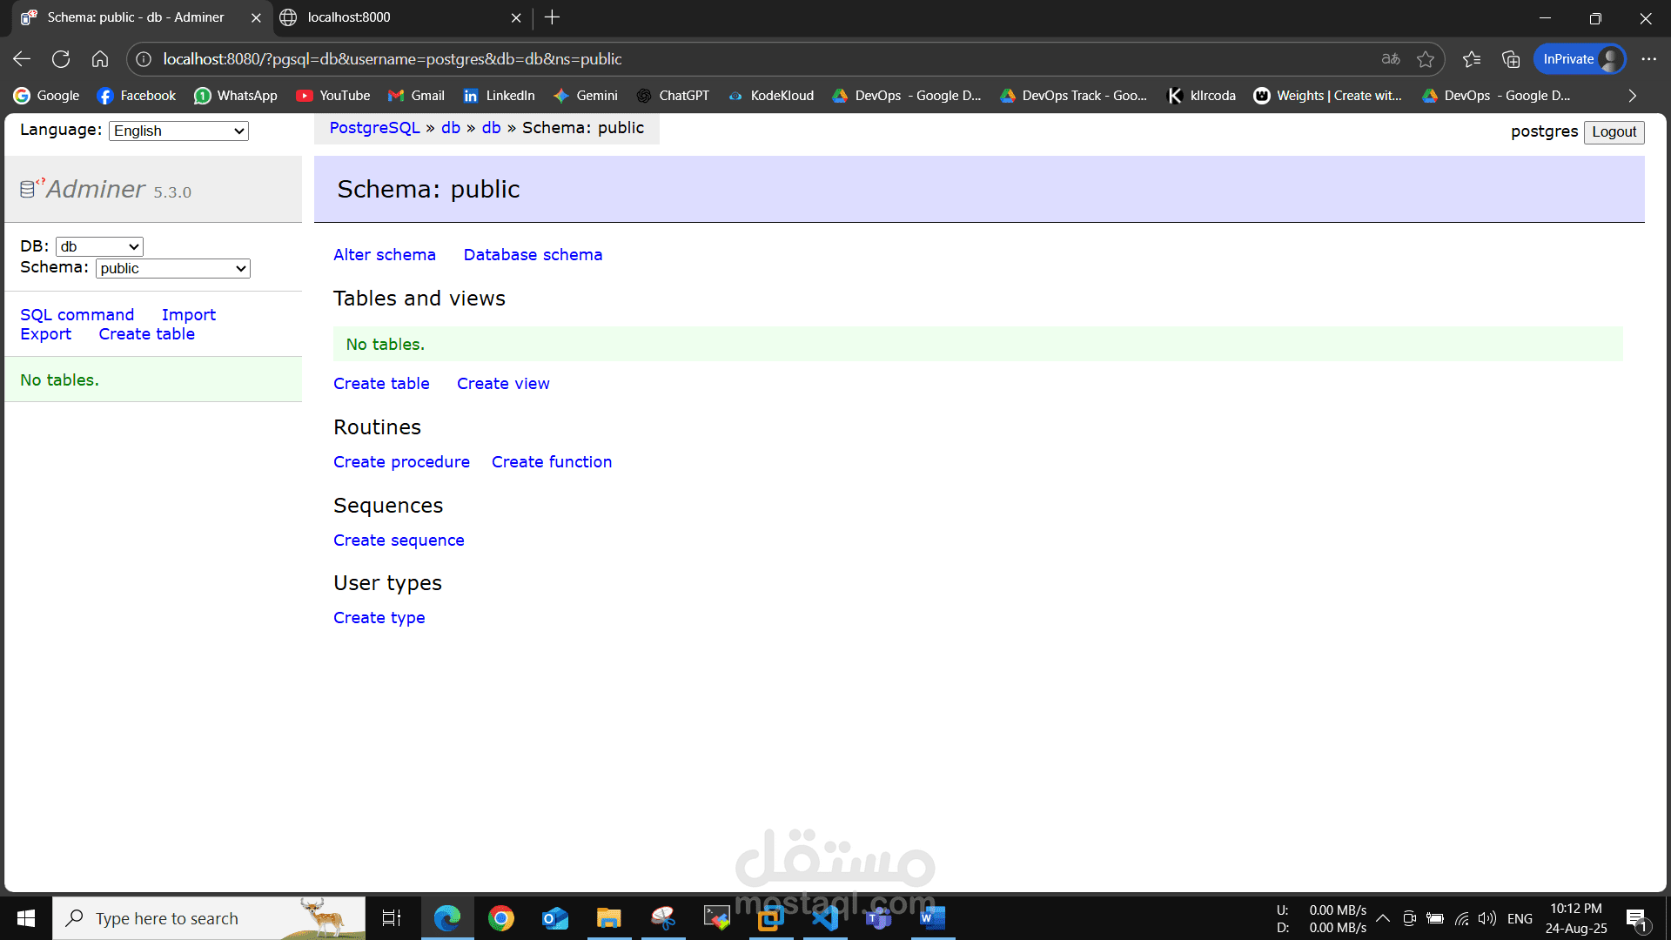Viewport: 1671px width, 940px height.
Task: Click first db breadcrumb link
Action: [x=451, y=128]
